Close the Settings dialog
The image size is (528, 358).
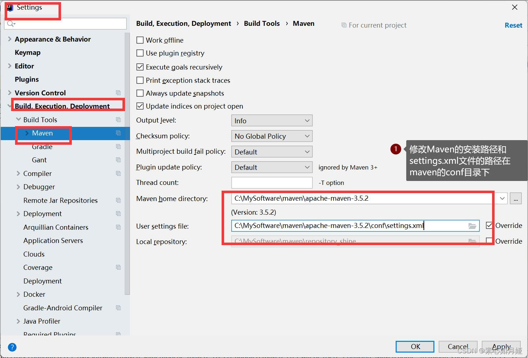[515, 7]
